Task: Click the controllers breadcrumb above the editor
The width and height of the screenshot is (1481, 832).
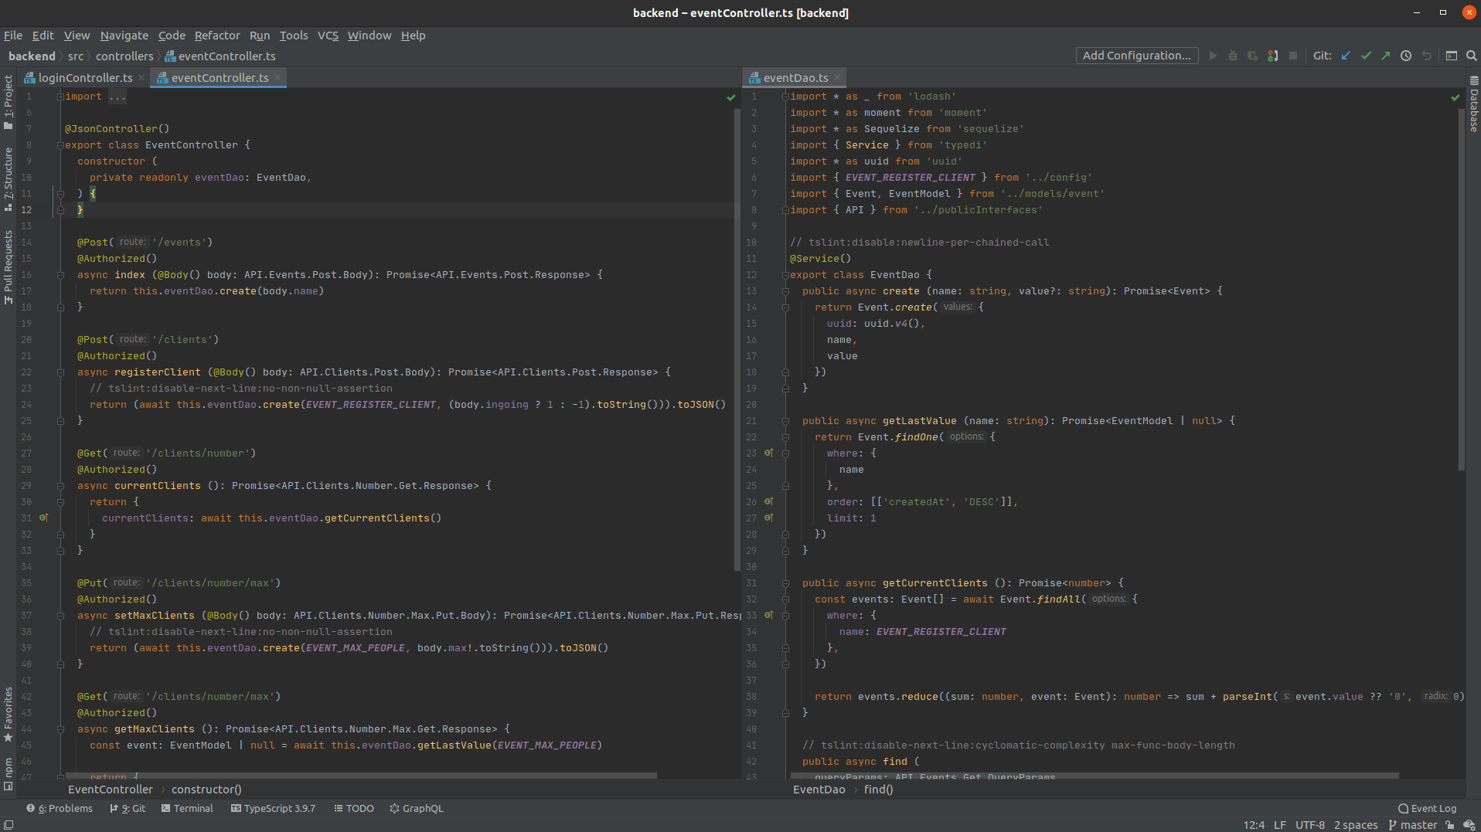Action: 125,56
